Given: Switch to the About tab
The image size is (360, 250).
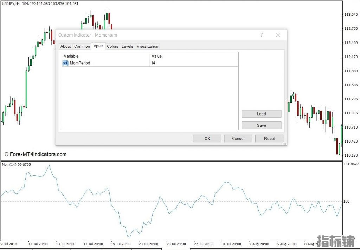Looking at the screenshot, I should (x=65, y=46).
